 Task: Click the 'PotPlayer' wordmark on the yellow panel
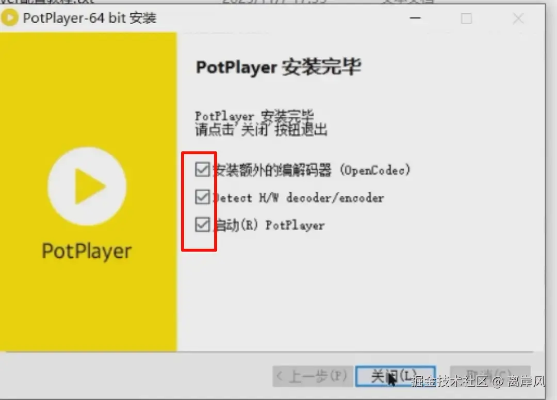tap(87, 251)
